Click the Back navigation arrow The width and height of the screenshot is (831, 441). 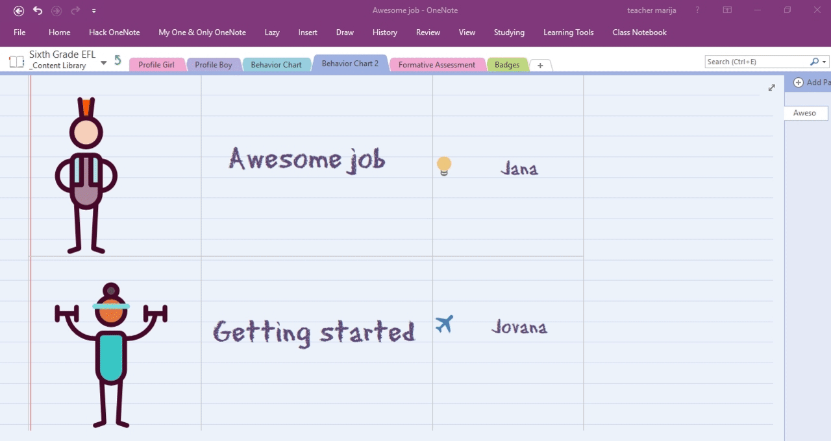pyautogui.click(x=19, y=11)
